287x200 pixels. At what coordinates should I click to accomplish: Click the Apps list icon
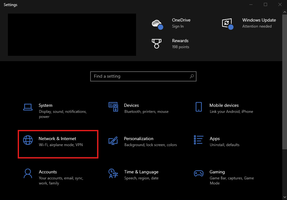point(199,140)
